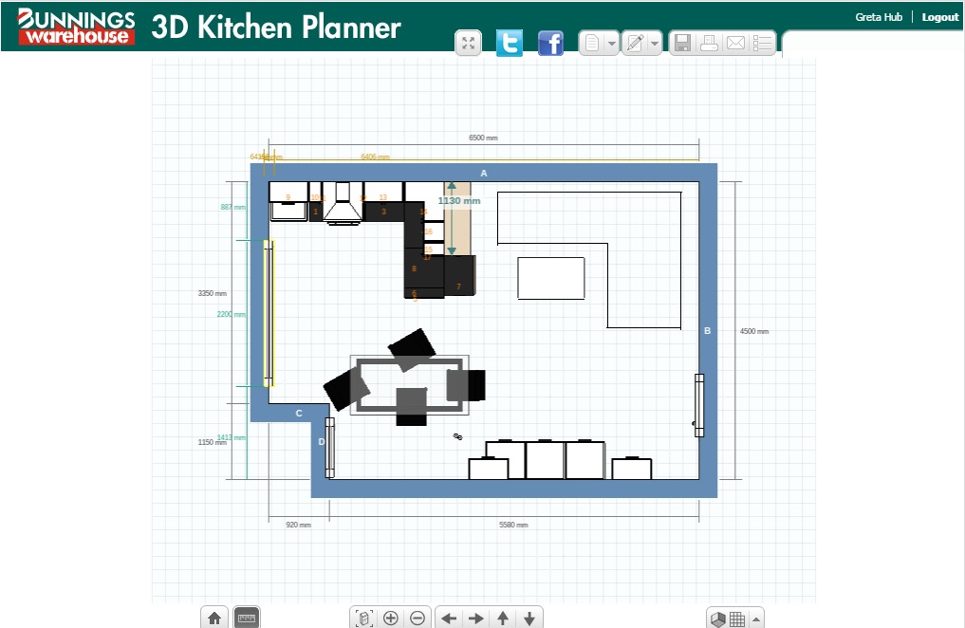Pan the plan left with the arrow button
This screenshot has height=628, width=965.
pyautogui.click(x=449, y=619)
